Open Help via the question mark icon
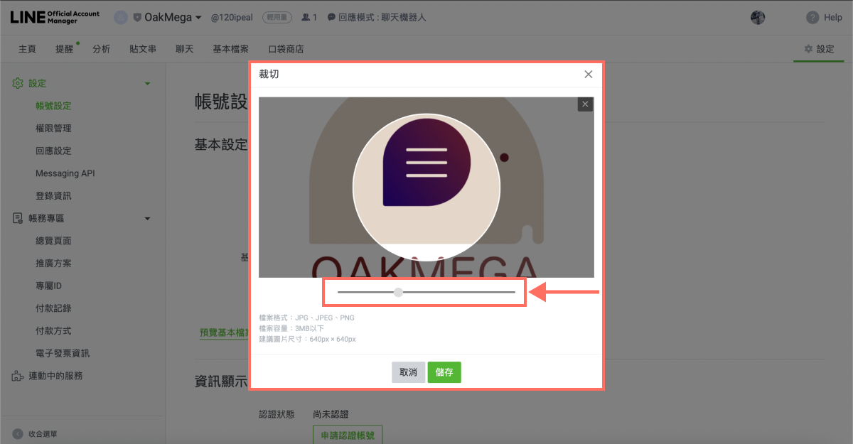Viewport: 853px width, 444px height. point(812,17)
